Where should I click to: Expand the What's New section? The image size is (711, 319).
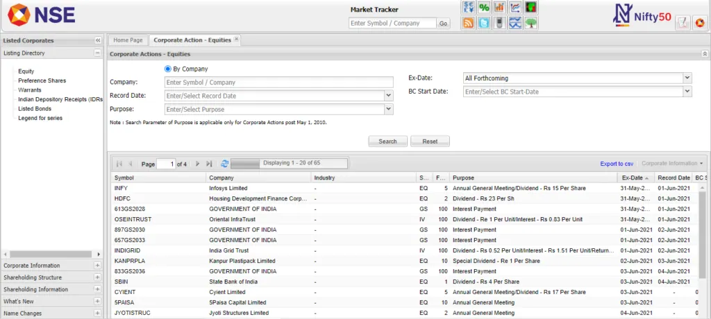tap(97, 302)
